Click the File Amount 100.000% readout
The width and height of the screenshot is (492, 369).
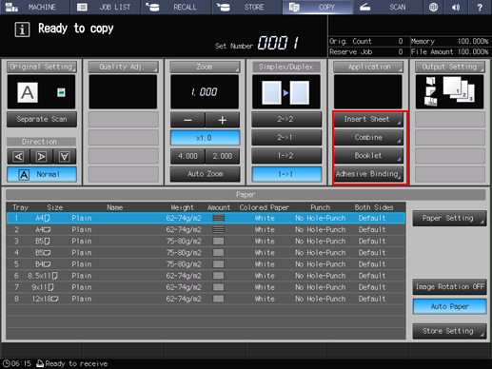(x=449, y=51)
